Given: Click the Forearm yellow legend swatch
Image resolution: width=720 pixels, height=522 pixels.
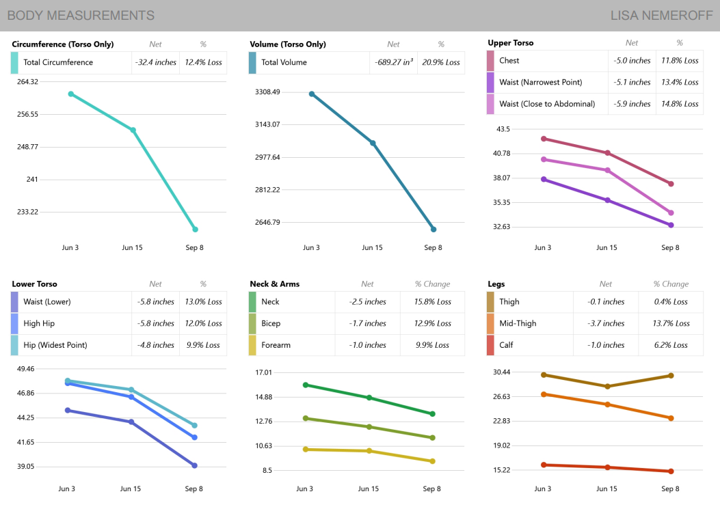Looking at the screenshot, I should coord(252,345).
